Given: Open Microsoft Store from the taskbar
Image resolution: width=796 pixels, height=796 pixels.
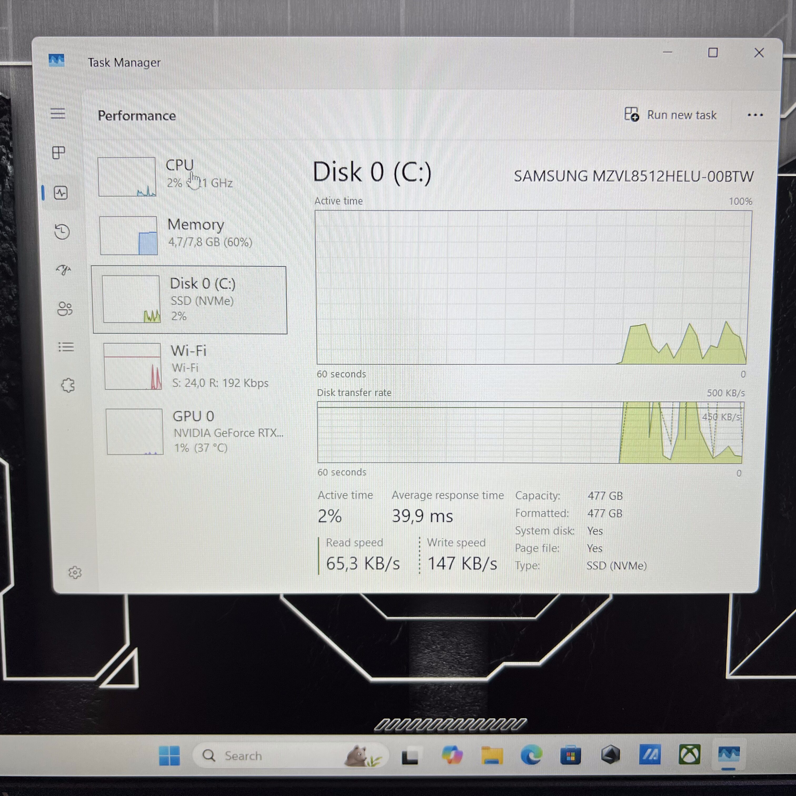Looking at the screenshot, I should (571, 756).
